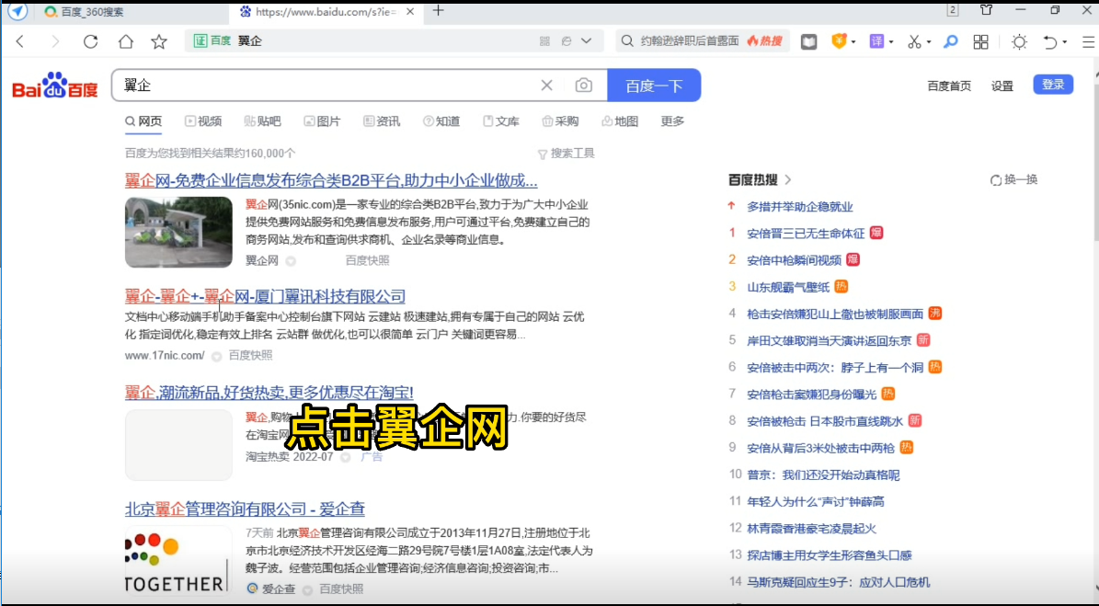1099x606 pixels.
Task: Open the skin shirt icon in title bar
Action: coord(986,10)
